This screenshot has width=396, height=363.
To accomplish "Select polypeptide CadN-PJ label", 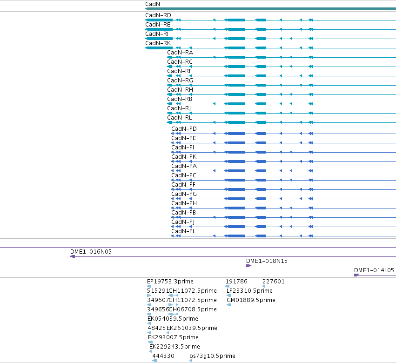I will tap(183, 222).
